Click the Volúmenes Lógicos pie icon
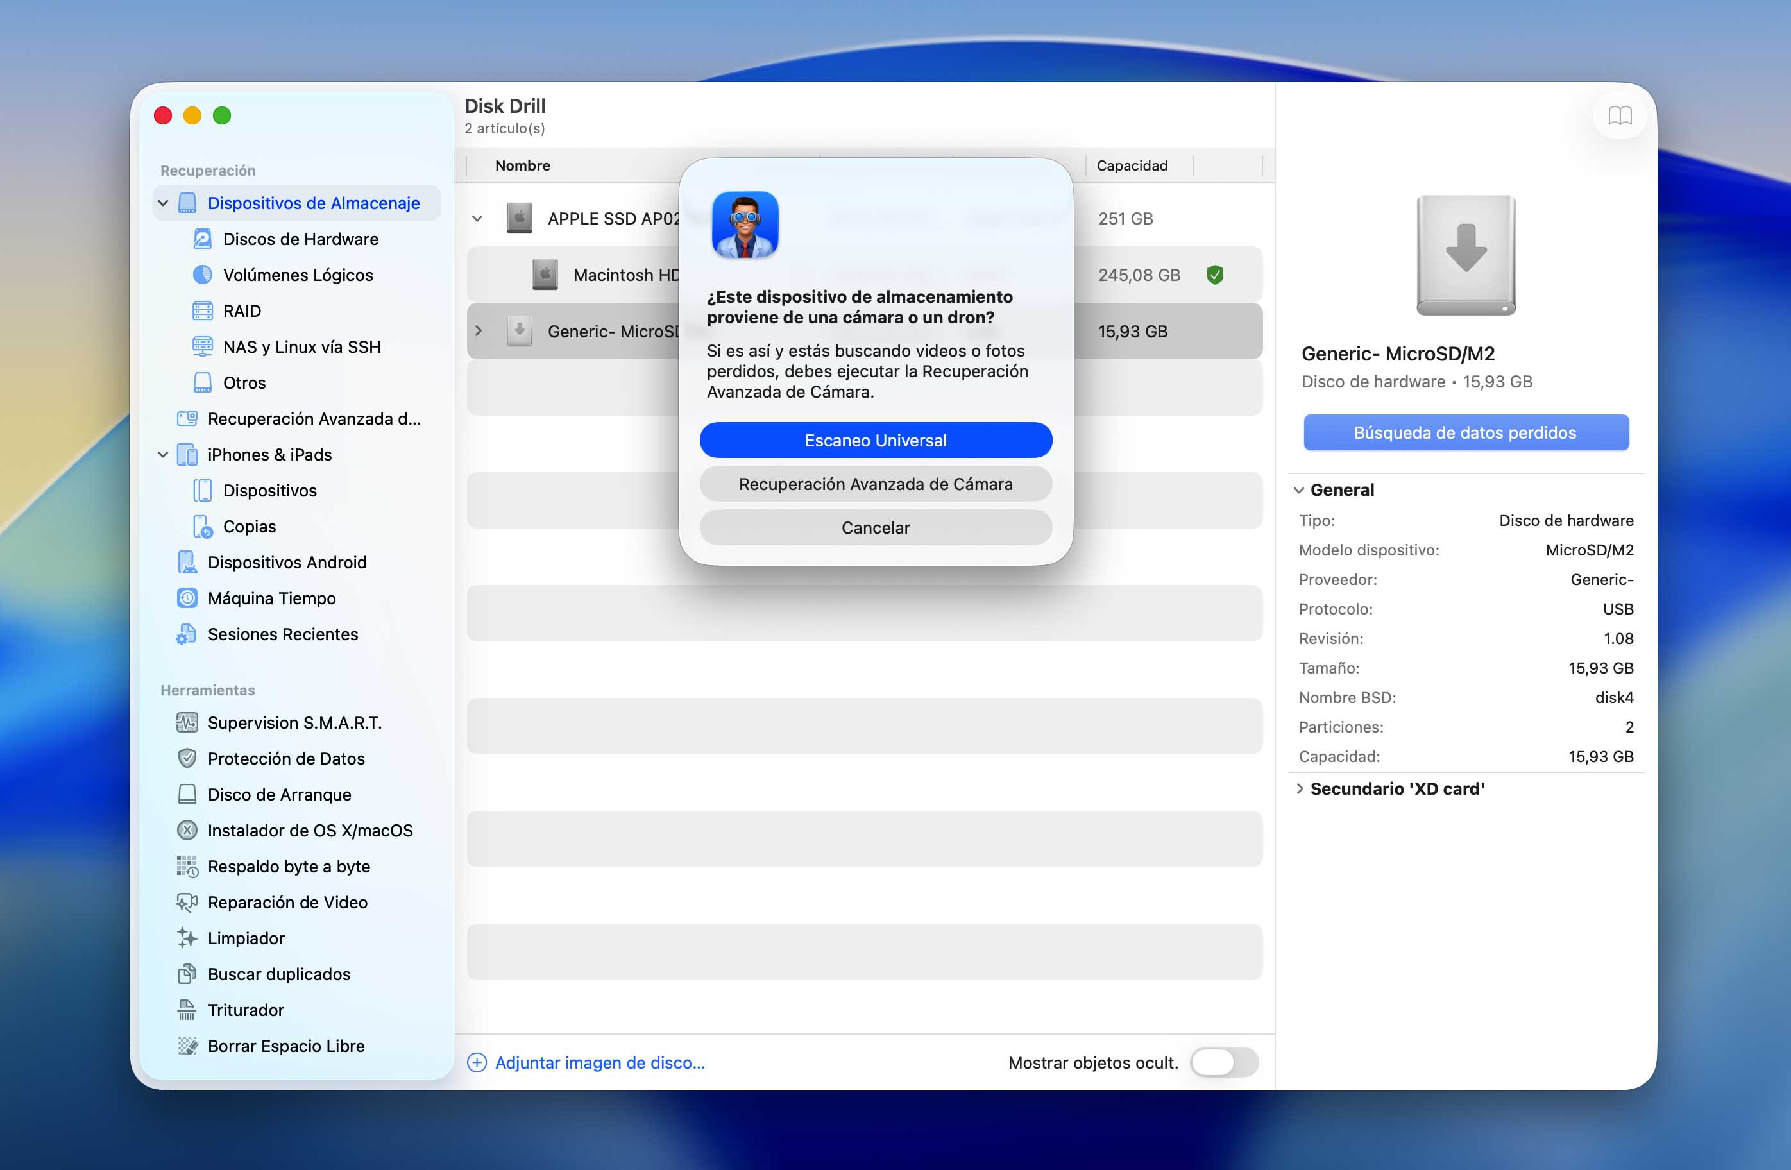The height and width of the screenshot is (1170, 1791). (x=203, y=275)
